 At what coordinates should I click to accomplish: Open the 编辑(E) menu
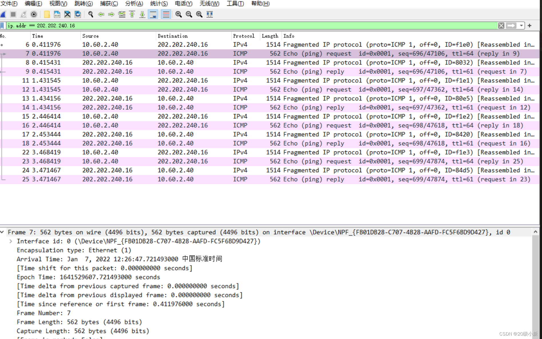[33, 3]
